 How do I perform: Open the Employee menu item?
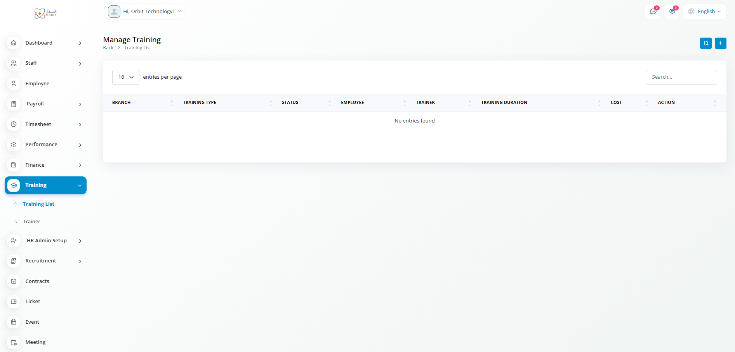[37, 84]
